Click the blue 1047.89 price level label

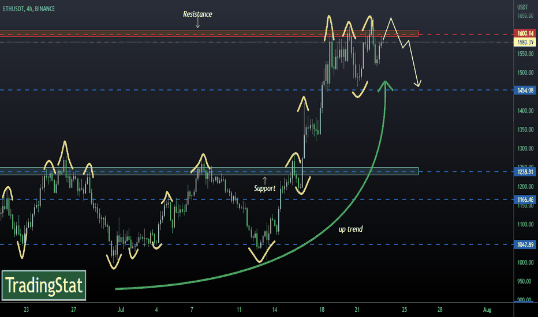pyautogui.click(x=525, y=244)
